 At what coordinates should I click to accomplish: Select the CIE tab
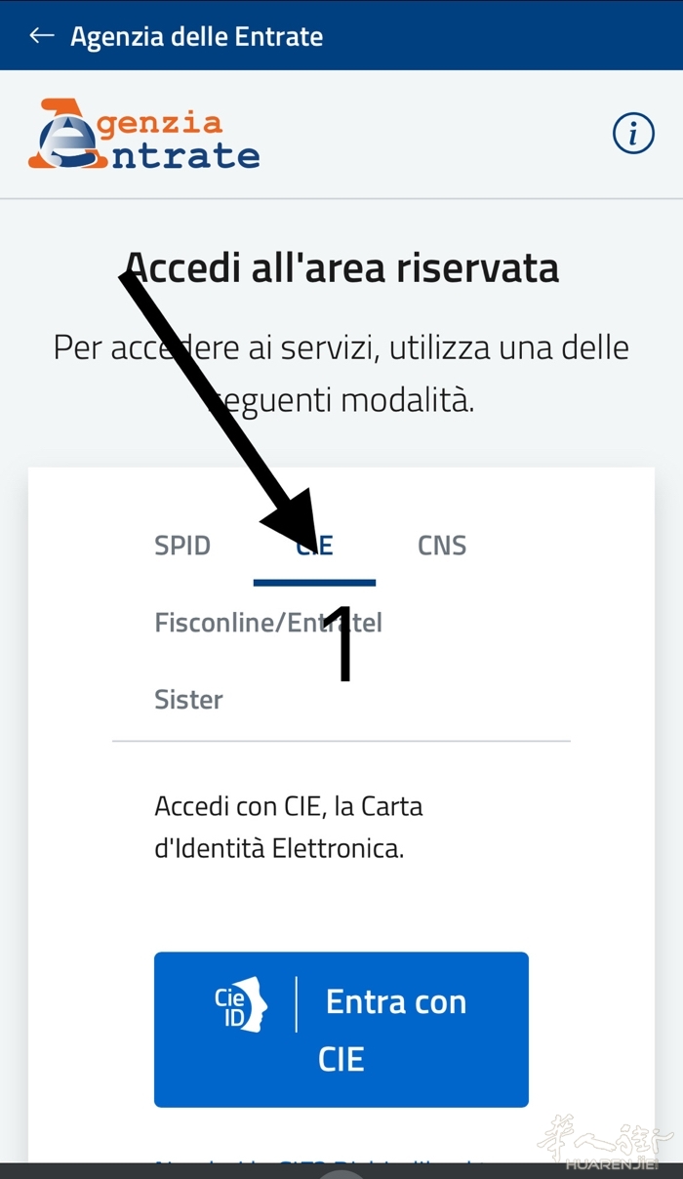(x=314, y=546)
